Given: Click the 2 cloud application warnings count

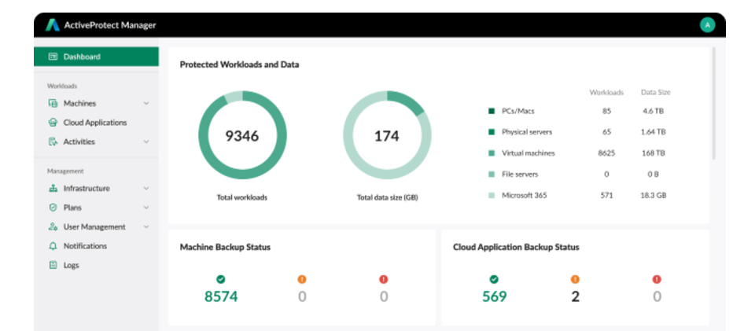Looking at the screenshot, I should 575,296.
